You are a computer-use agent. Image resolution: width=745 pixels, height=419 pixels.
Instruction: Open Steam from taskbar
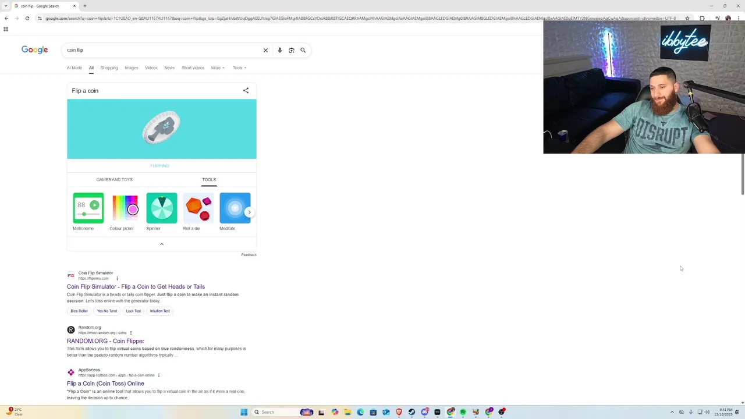pyautogui.click(x=411, y=412)
